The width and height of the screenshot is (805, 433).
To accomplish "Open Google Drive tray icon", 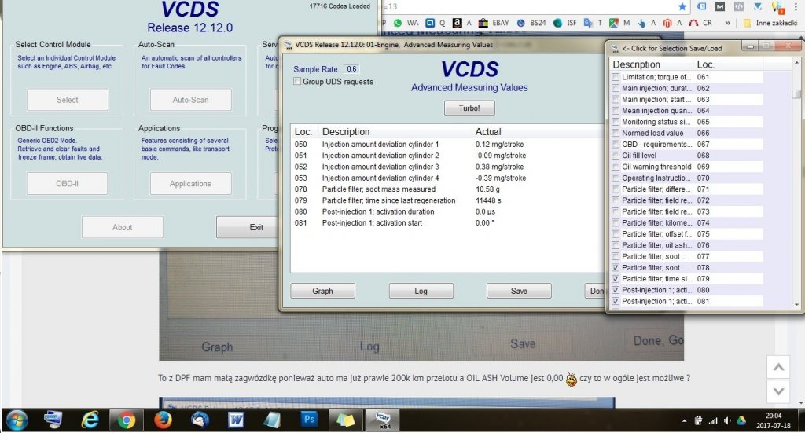I will point(741,420).
